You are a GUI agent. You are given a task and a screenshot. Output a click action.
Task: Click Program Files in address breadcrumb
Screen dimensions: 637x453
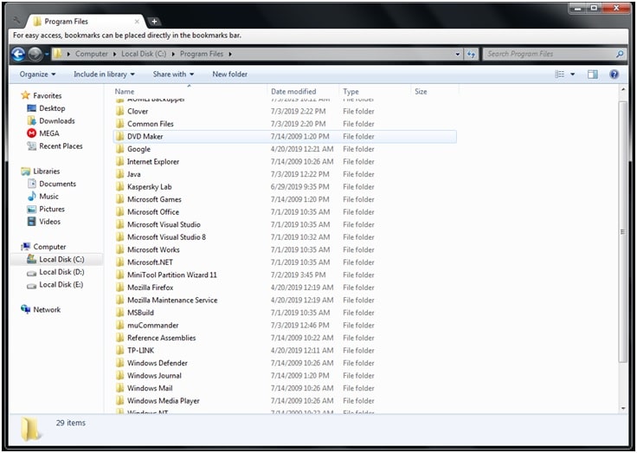coord(202,54)
